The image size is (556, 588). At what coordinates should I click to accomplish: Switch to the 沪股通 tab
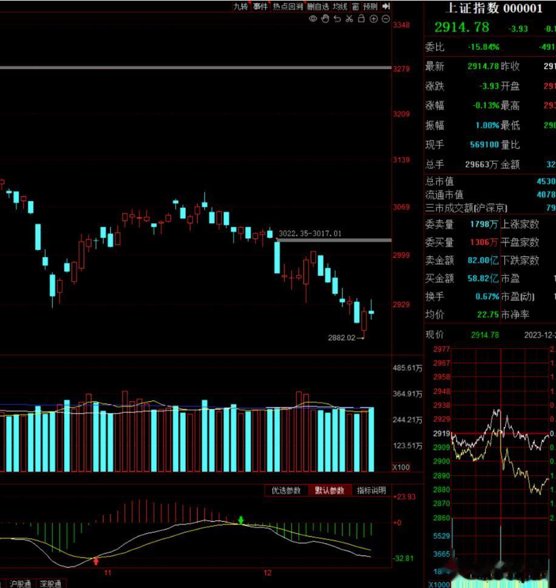coord(20,584)
